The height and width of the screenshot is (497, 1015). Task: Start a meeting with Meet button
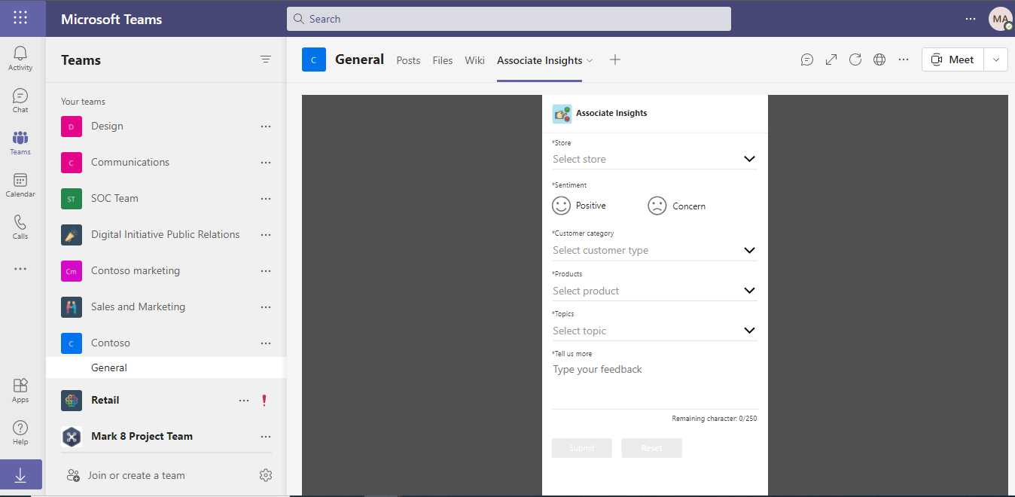[x=953, y=59]
